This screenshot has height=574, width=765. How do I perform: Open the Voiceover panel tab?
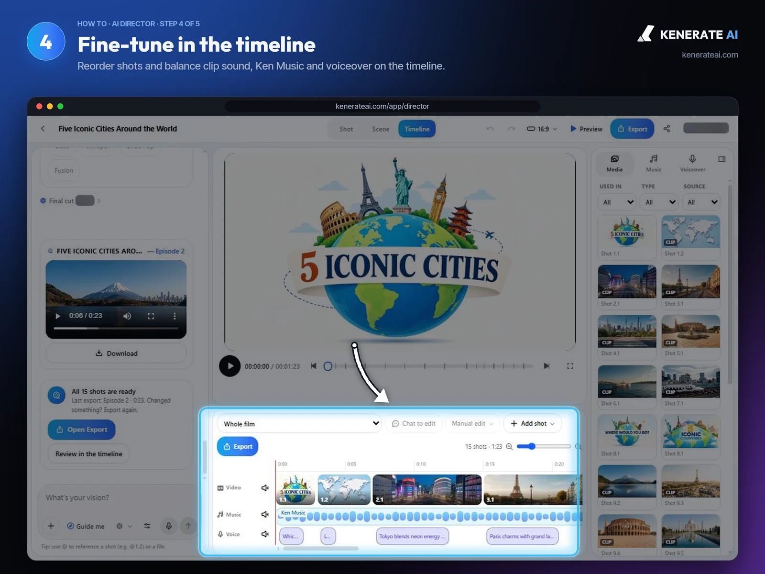pyautogui.click(x=692, y=163)
